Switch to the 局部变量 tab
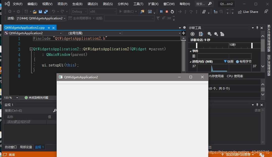Viewport: 272px width, 157px height. tap(26, 147)
